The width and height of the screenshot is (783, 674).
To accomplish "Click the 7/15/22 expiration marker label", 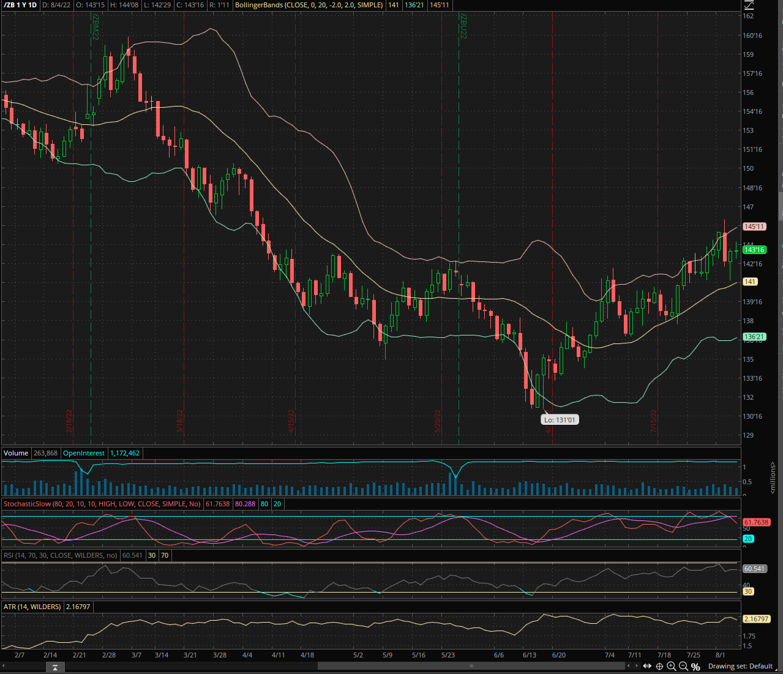I will (654, 421).
